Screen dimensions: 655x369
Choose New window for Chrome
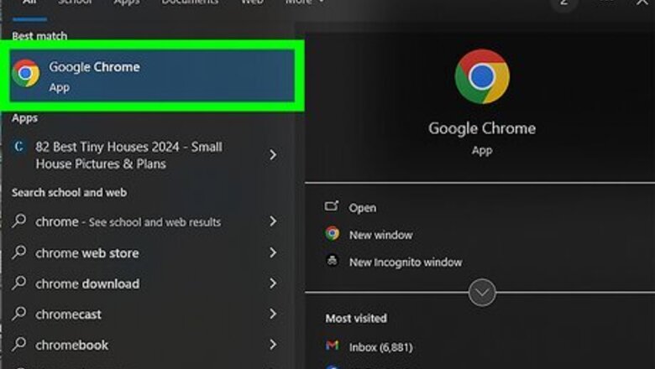[381, 235]
